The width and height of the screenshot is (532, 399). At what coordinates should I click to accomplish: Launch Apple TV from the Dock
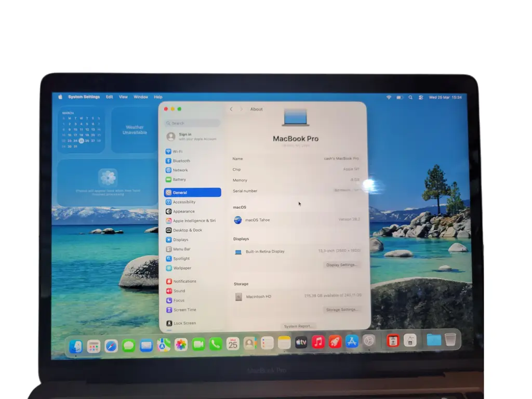(x=301, y=342)
